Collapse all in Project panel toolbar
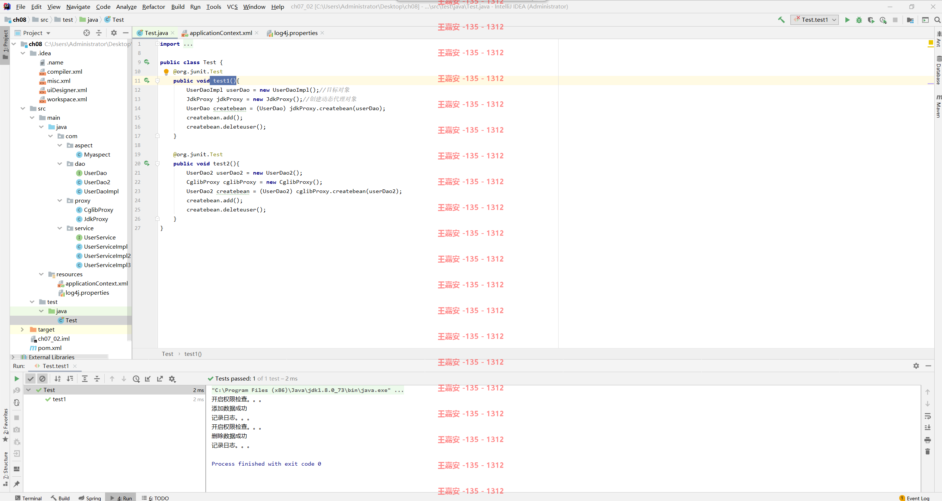 point(99,33)
